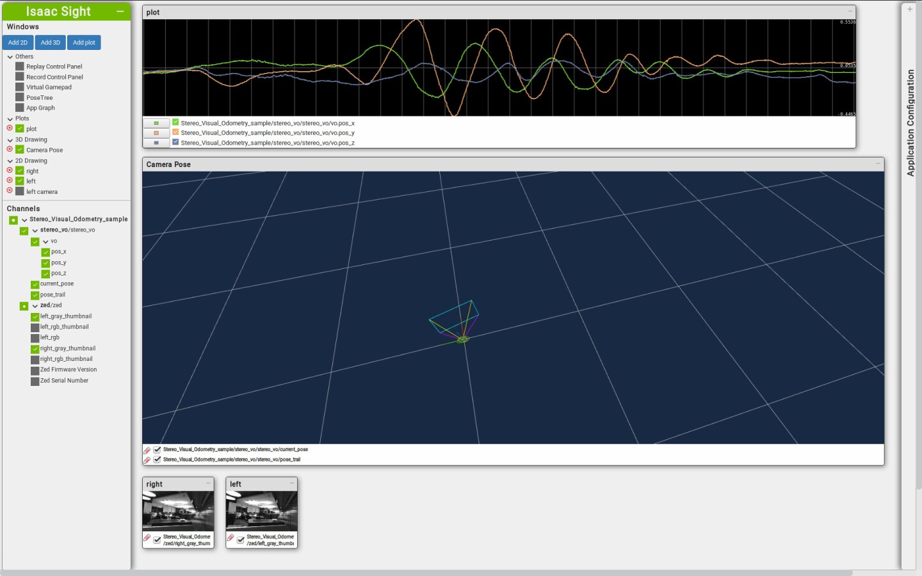Screen dimensions: 922x576
Task: Collapse the zed/zed channel tree
Action: 35,306
